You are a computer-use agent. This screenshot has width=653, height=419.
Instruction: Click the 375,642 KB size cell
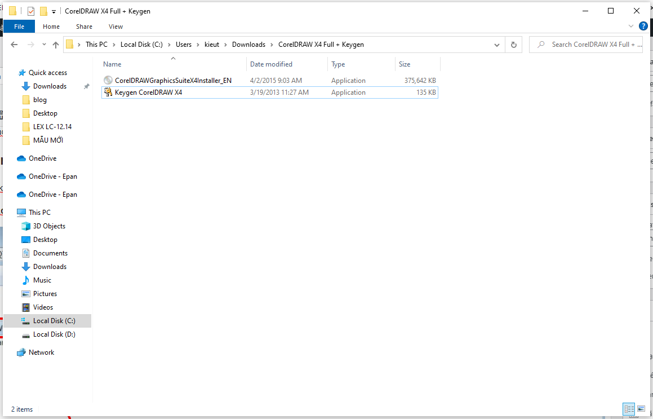[420, 81]
